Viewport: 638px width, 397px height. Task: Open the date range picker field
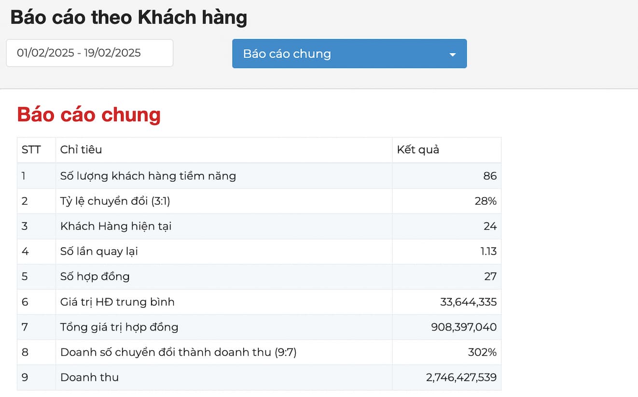pyautogui.click(x=89, y=53)
